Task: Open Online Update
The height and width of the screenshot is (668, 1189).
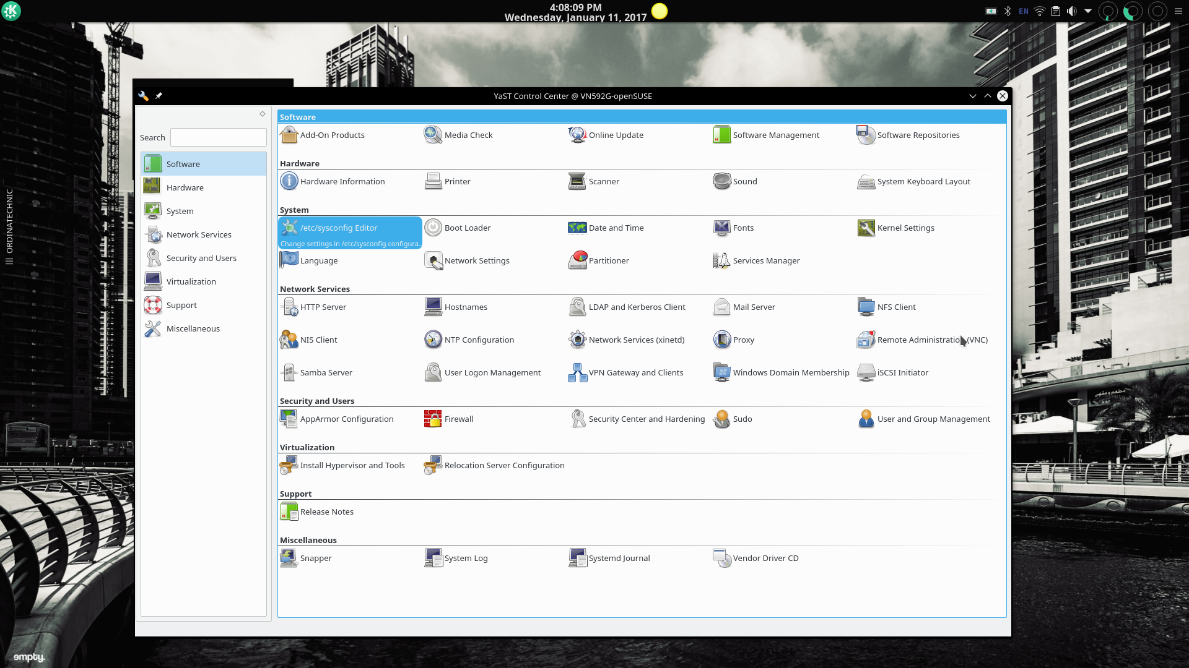Action: click(606, 135)
